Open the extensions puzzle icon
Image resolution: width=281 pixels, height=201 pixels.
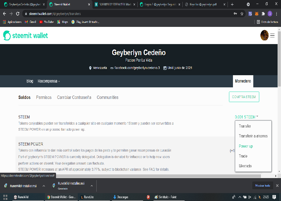263,14
